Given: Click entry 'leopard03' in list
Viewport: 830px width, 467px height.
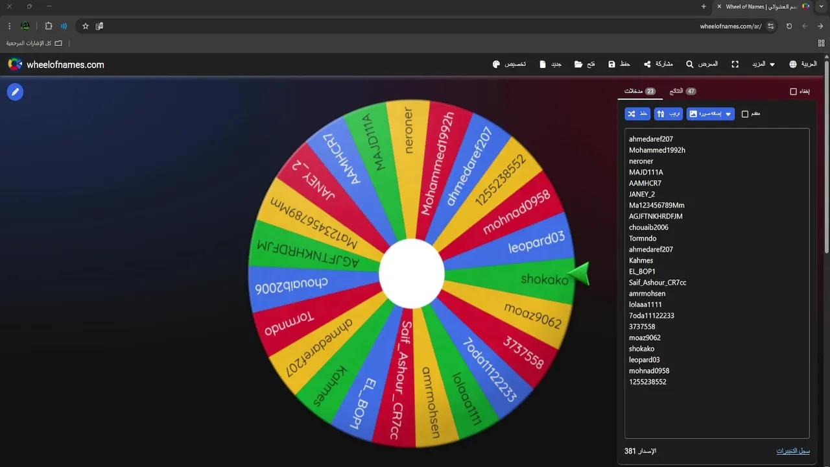Looking at the screenshot, I should (644, 360).
